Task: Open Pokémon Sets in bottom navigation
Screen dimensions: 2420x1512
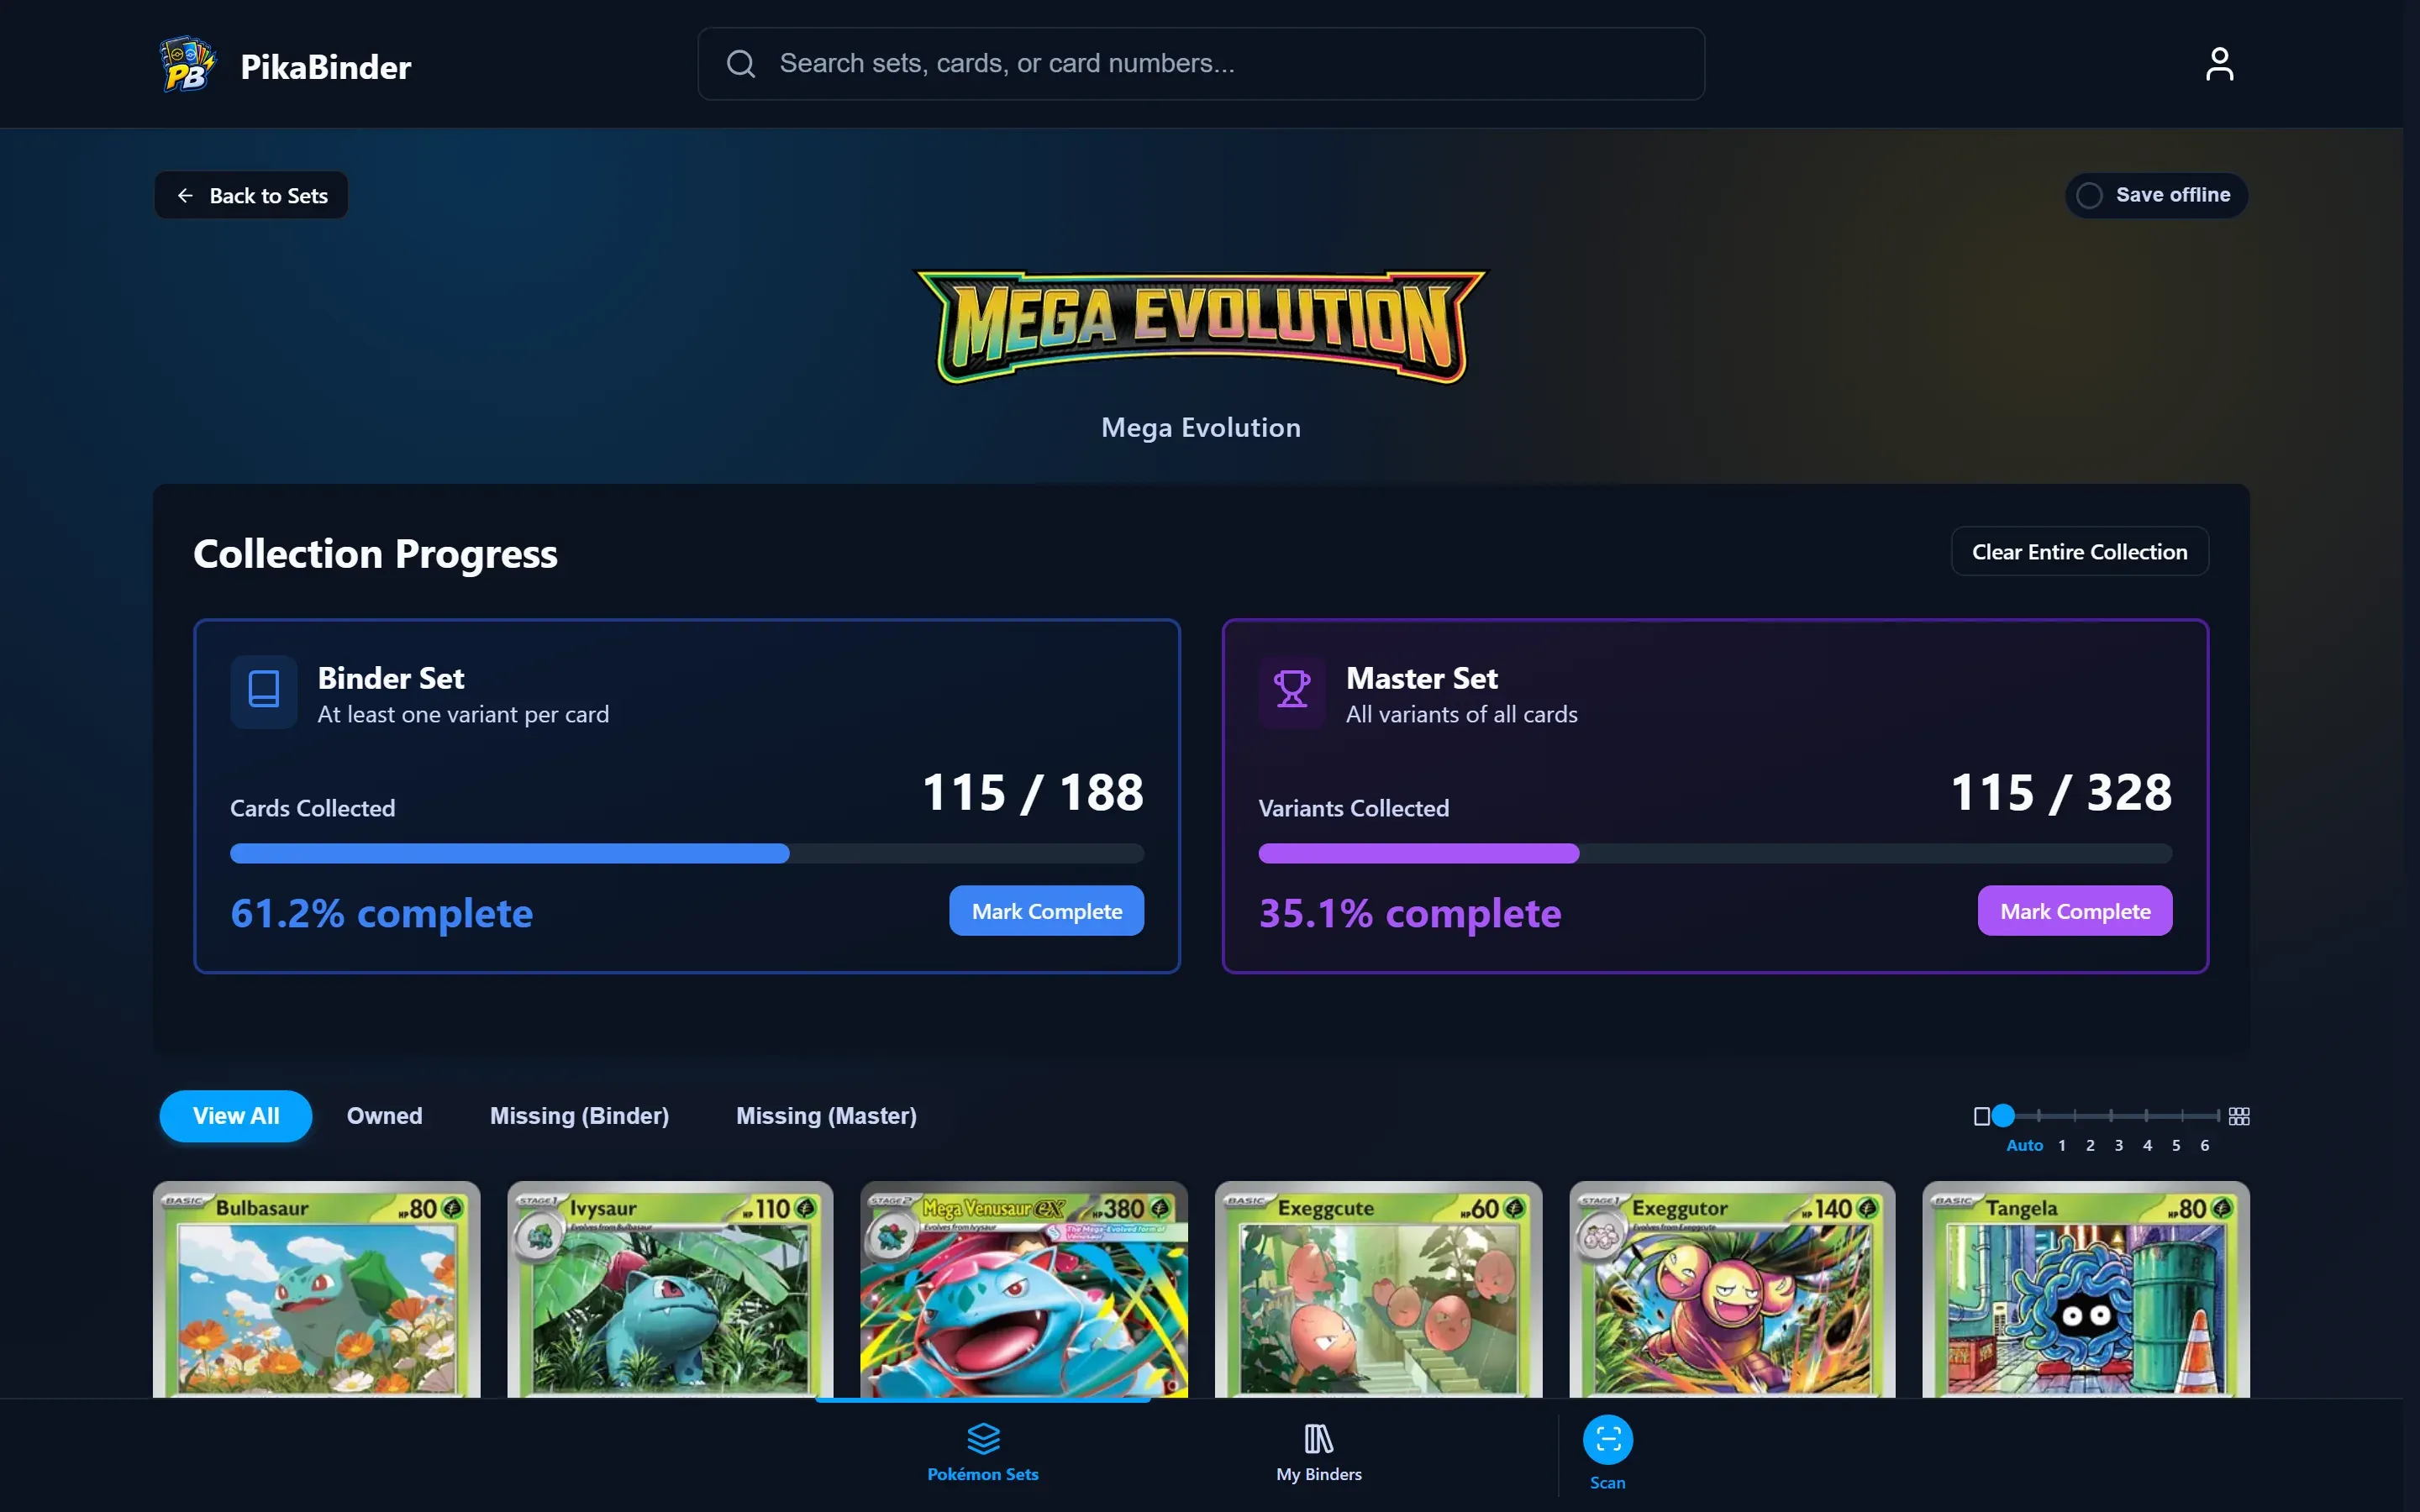Action: click(983, 1452)
